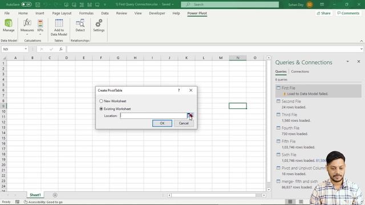
Task: Add a new sheet with the plus icon
Action: tap(55, 195)
